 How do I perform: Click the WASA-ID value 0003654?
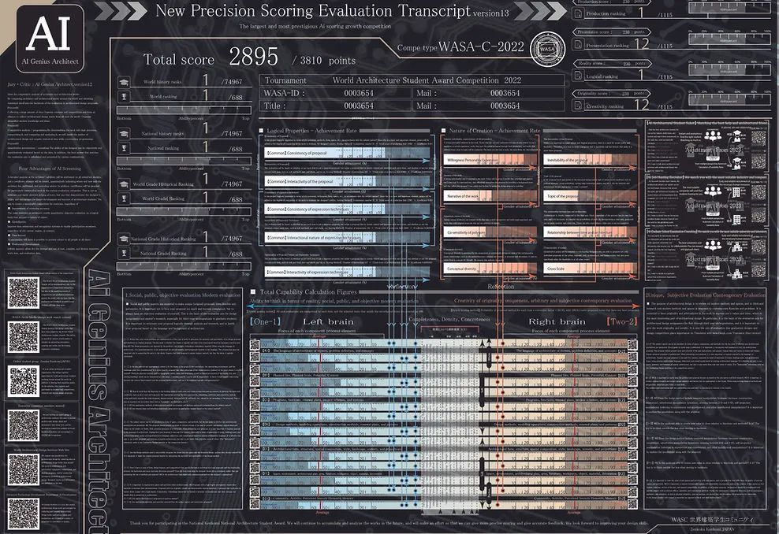point(359,93)
